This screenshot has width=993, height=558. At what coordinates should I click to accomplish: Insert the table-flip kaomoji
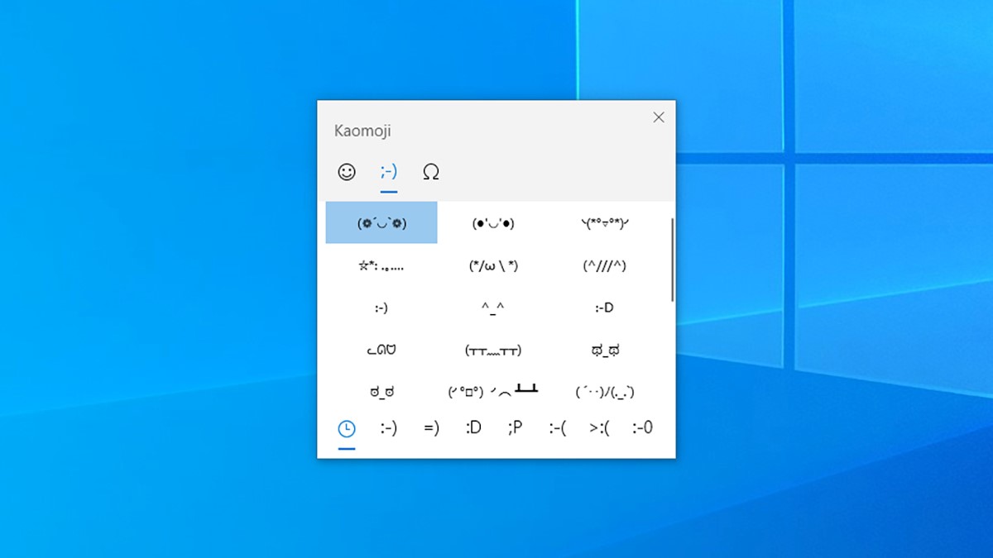coord(493,391)
